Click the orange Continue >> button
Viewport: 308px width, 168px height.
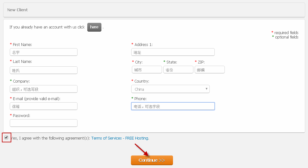152,160
